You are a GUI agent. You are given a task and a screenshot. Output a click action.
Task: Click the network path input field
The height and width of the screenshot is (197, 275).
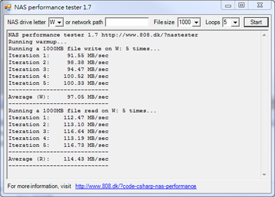pos(127,22)
